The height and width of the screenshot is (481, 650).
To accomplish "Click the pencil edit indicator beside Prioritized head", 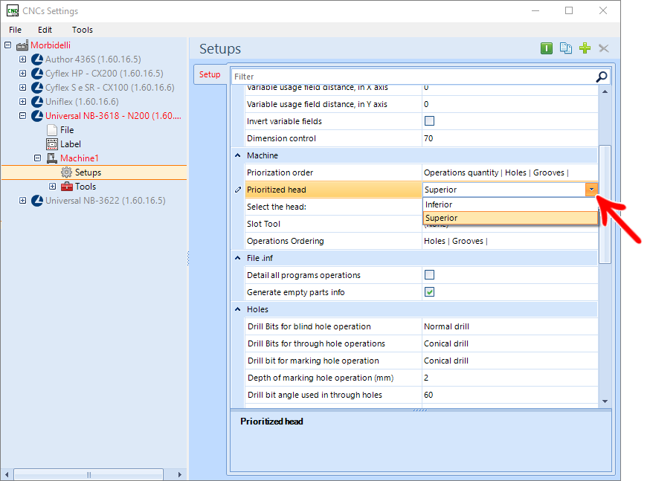I will tap(237, 190).
